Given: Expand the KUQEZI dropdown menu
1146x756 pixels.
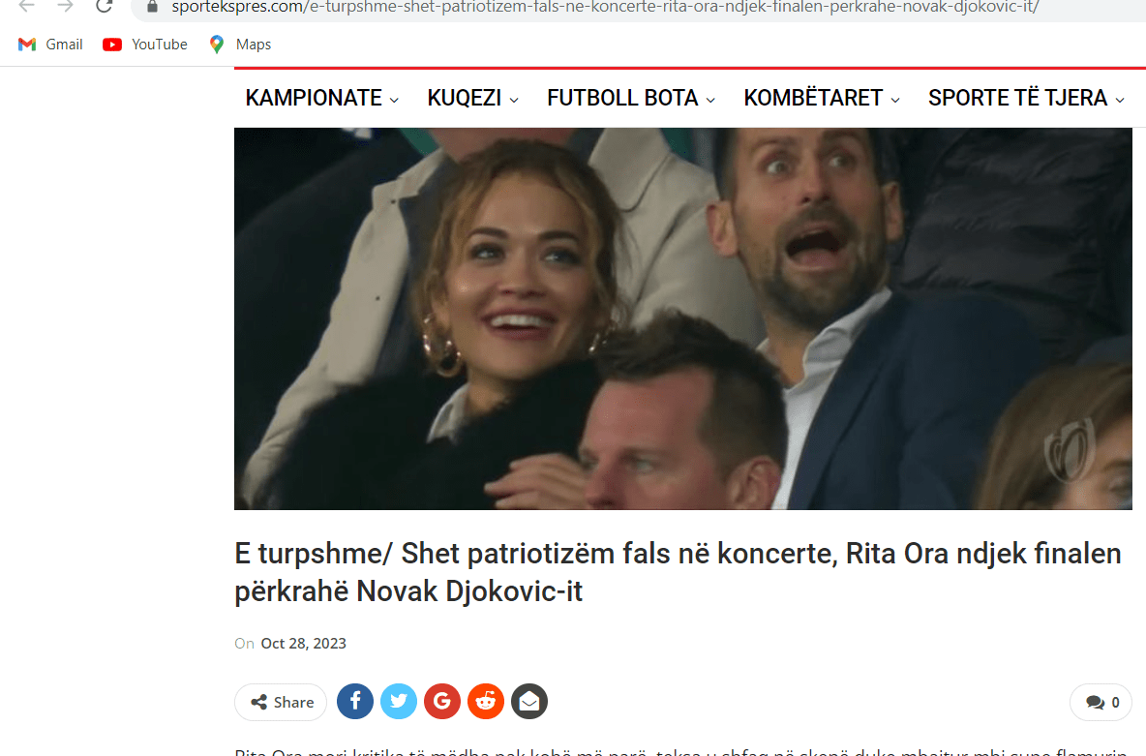Looking at the screenshot, I should (473, 98).
